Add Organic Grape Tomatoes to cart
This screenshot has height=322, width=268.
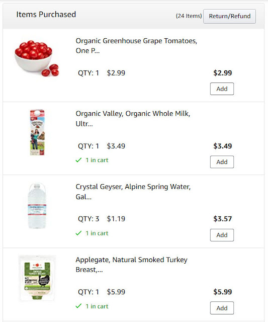222,89
